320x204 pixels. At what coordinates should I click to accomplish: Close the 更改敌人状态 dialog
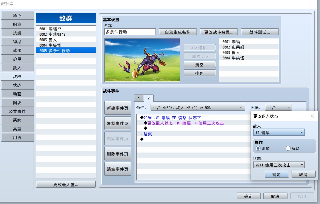[312, 116]
